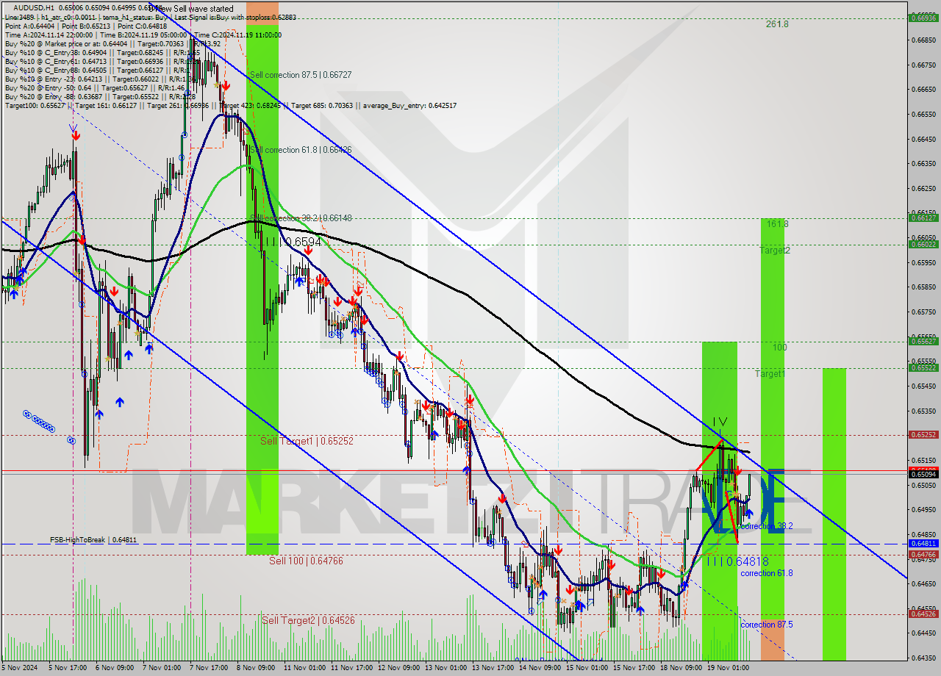Click 'FSB-HighToBreak | 0.64811' label
The image size is (941, 676).
point(93,540)
